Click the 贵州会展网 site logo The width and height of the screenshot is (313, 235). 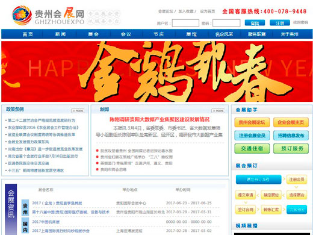click(x=48, y=16)
